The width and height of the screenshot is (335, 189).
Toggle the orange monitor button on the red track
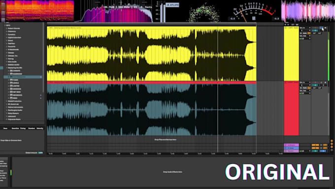[309, 88]
